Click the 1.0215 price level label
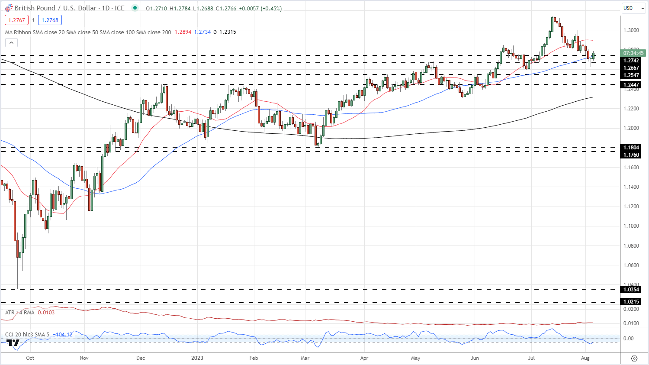 631,302
